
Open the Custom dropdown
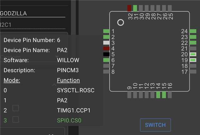click(x=30, y=57)
